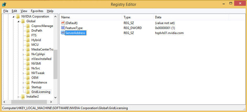This screenshot has height=112, width=247.
Task: Click the NVSMI folder icon in tree
Action: pyautogui.click(x=28, y=64)
